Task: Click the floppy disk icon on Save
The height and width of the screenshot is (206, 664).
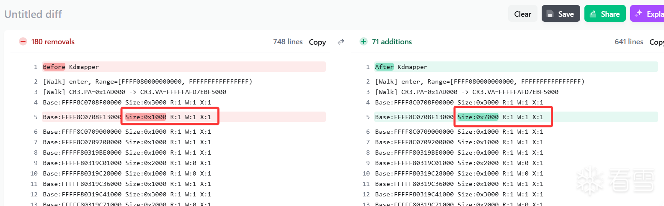Action: [x=550, y=14]
